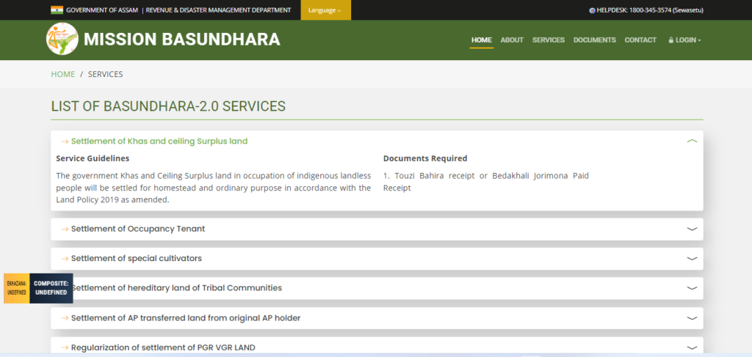Open the ABOUT nav item
This screenshot has width=752, height=357.
[512, 40]
